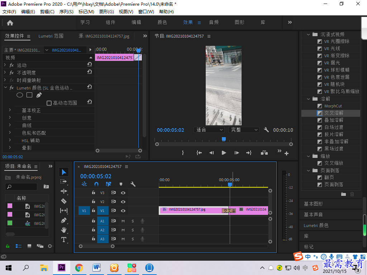This screenshot has height=275, width=367.
Task: Open the 完整 playback resolution dropdown
Action: coord(244,130)
